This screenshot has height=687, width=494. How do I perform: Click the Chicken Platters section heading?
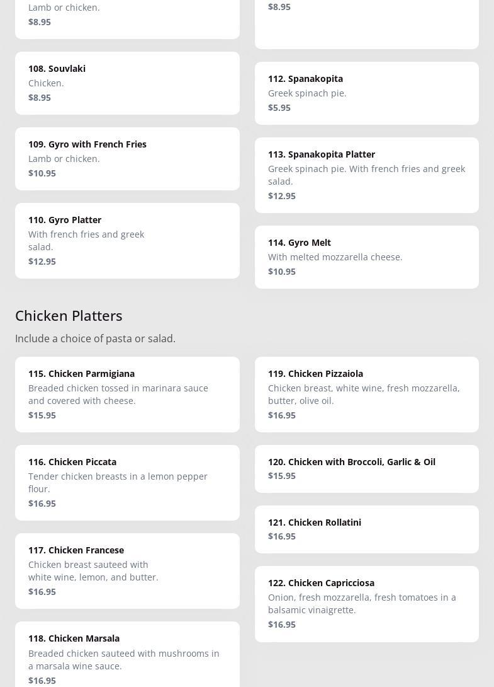[69, 315]
